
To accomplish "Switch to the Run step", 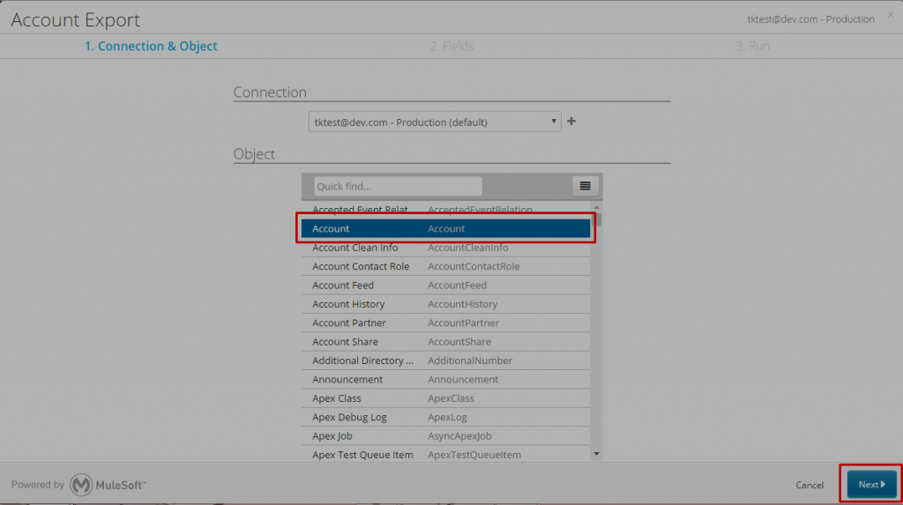I will [753, 46].
